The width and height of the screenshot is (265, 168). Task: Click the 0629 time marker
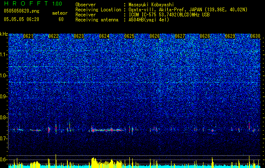point(230,36)
